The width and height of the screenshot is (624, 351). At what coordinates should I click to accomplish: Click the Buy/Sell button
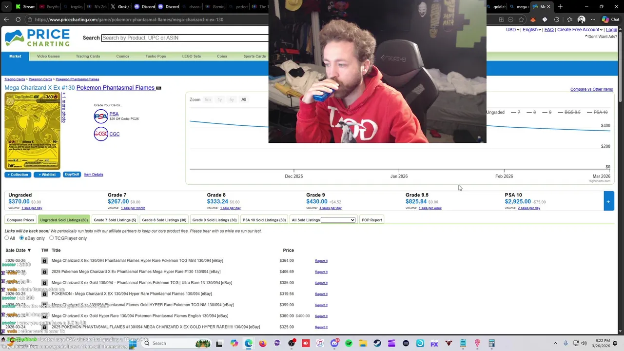tap(72, 175)
